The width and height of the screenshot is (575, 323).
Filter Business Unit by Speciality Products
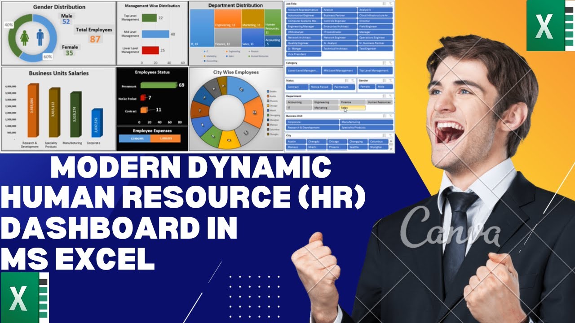click(x=367, y=128)
